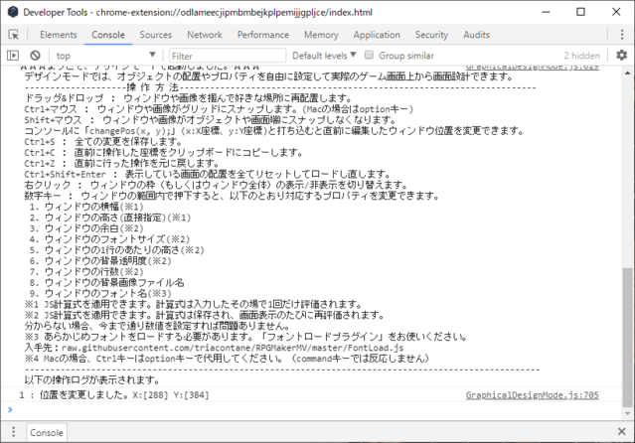Minimize the Developer Tools window
Image resolution: width=635 pixels, height=443 pixels.
point(546,12)
